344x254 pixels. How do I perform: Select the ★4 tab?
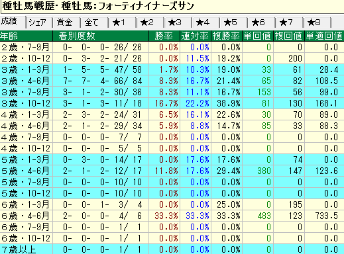205,22
